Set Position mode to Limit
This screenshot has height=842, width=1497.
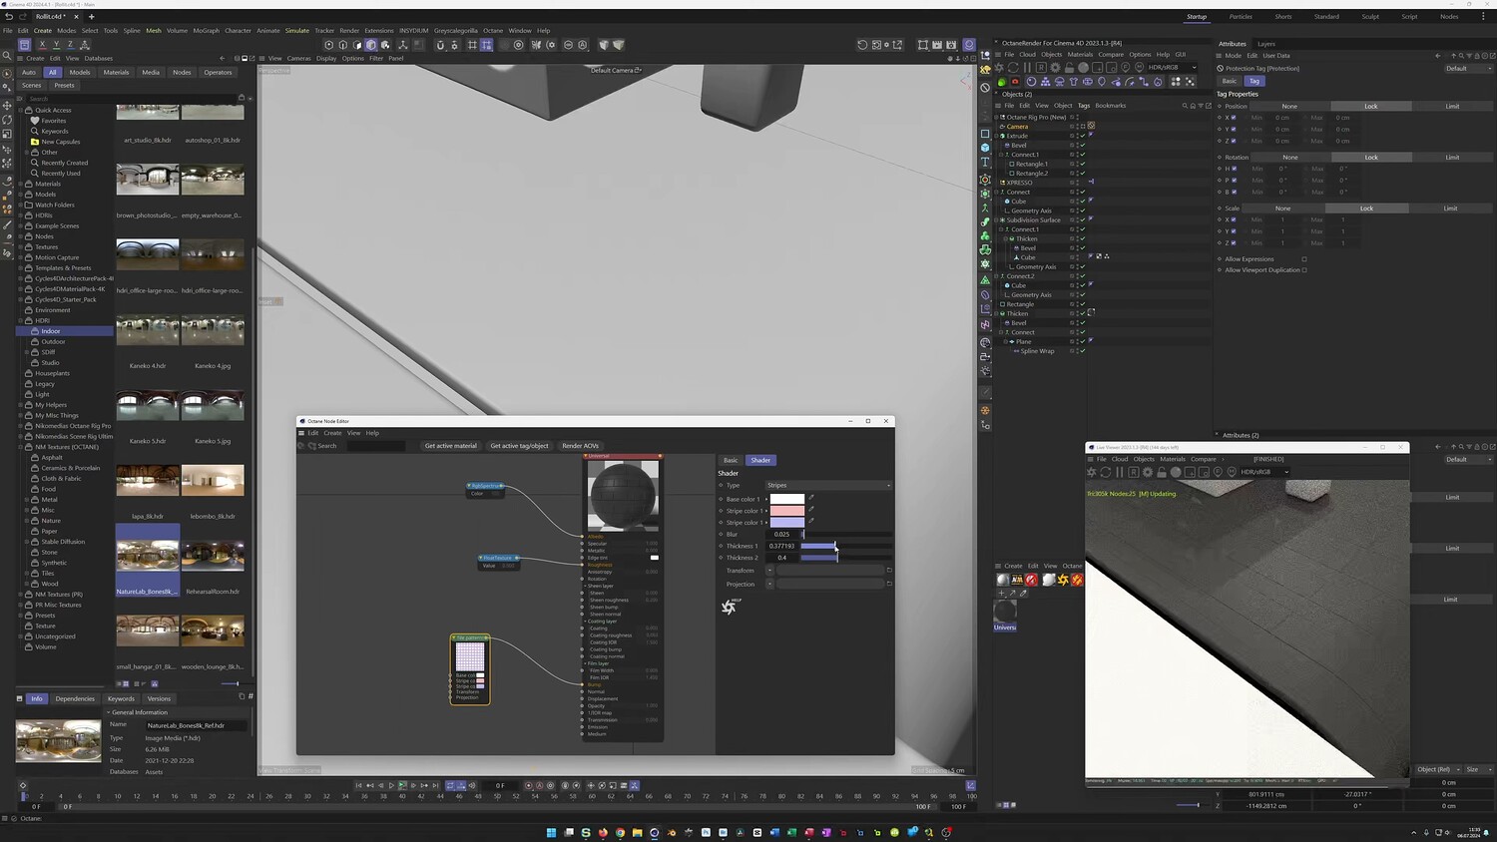click(1452, 107)
